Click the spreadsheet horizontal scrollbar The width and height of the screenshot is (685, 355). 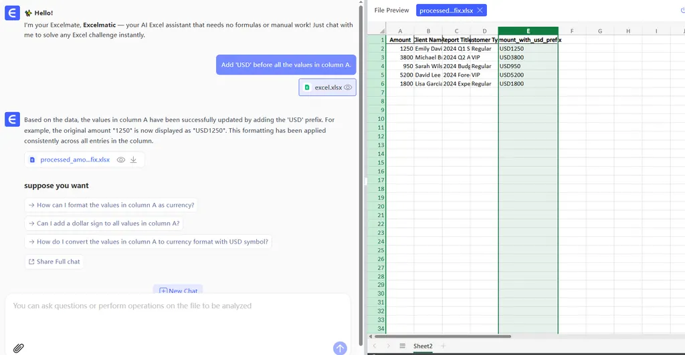[x=442, y=336]
